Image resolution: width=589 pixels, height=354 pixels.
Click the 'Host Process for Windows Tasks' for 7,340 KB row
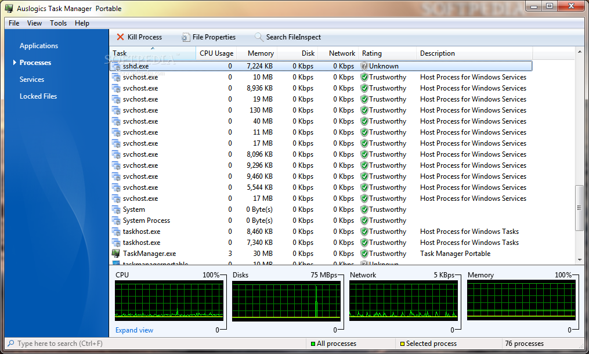pos(469,243)
